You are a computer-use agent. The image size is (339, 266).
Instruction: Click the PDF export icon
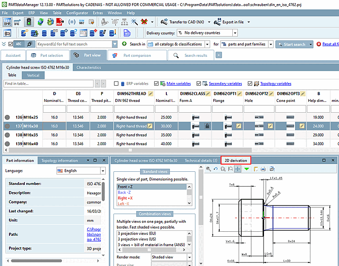coord(60,22)
